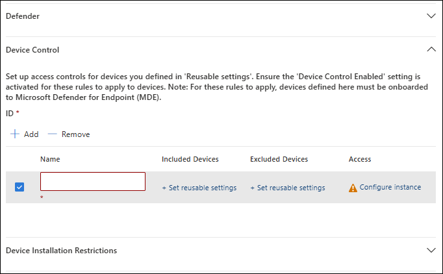443x274 pixels.
Task: Select the Device Control section title
Action: 32,50
